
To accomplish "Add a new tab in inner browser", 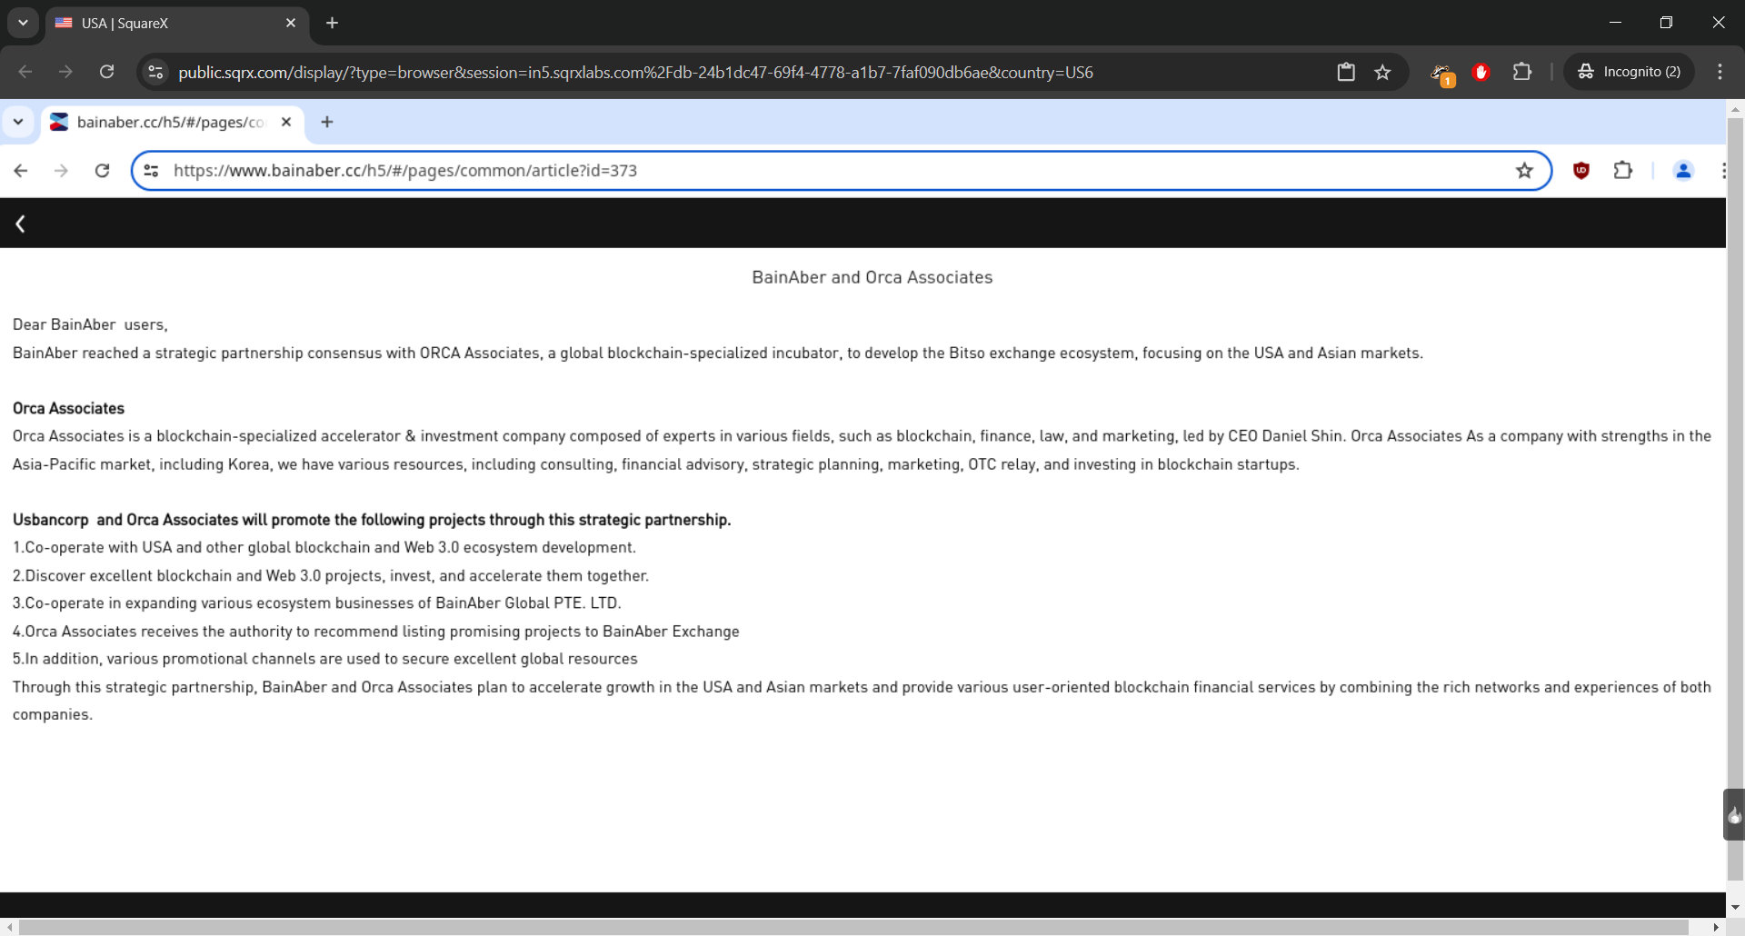I will [x=327, y=122].
